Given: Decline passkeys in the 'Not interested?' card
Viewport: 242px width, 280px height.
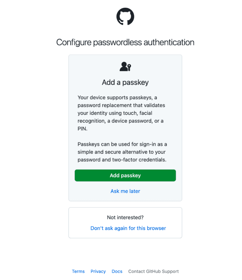Looking at the screenshot, I should [x=128, y=228].
